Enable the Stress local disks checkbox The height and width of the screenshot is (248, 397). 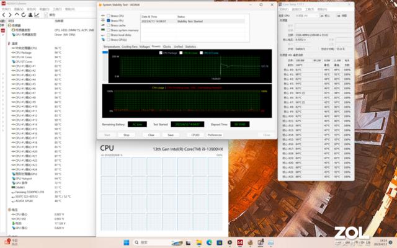(109, 35)
